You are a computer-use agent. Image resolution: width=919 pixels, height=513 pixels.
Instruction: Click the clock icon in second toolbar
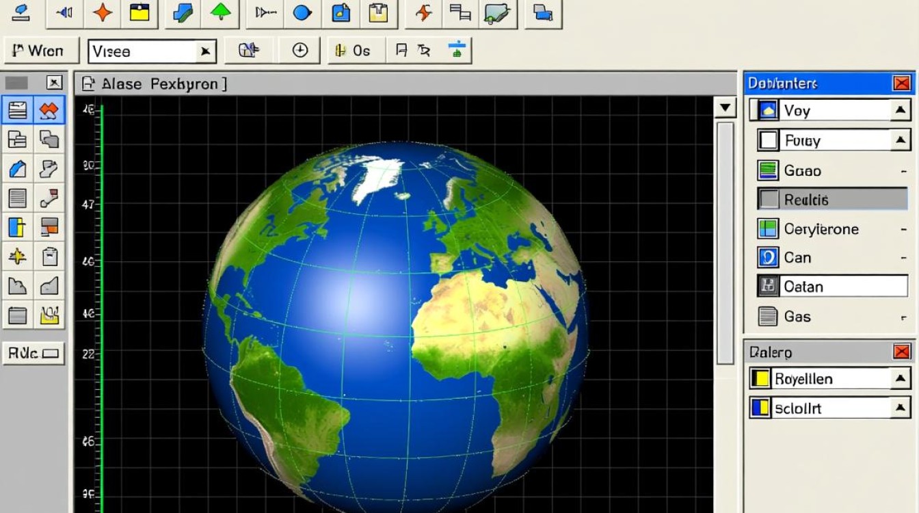[x=300, y=51]
